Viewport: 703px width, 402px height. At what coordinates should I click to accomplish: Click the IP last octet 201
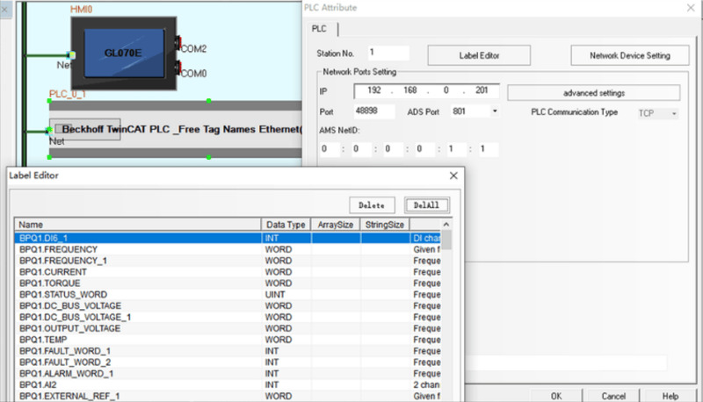point(482,90)
